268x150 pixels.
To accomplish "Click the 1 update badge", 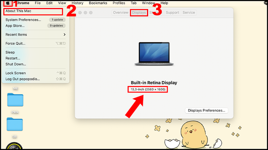I will tap(57, 20).
